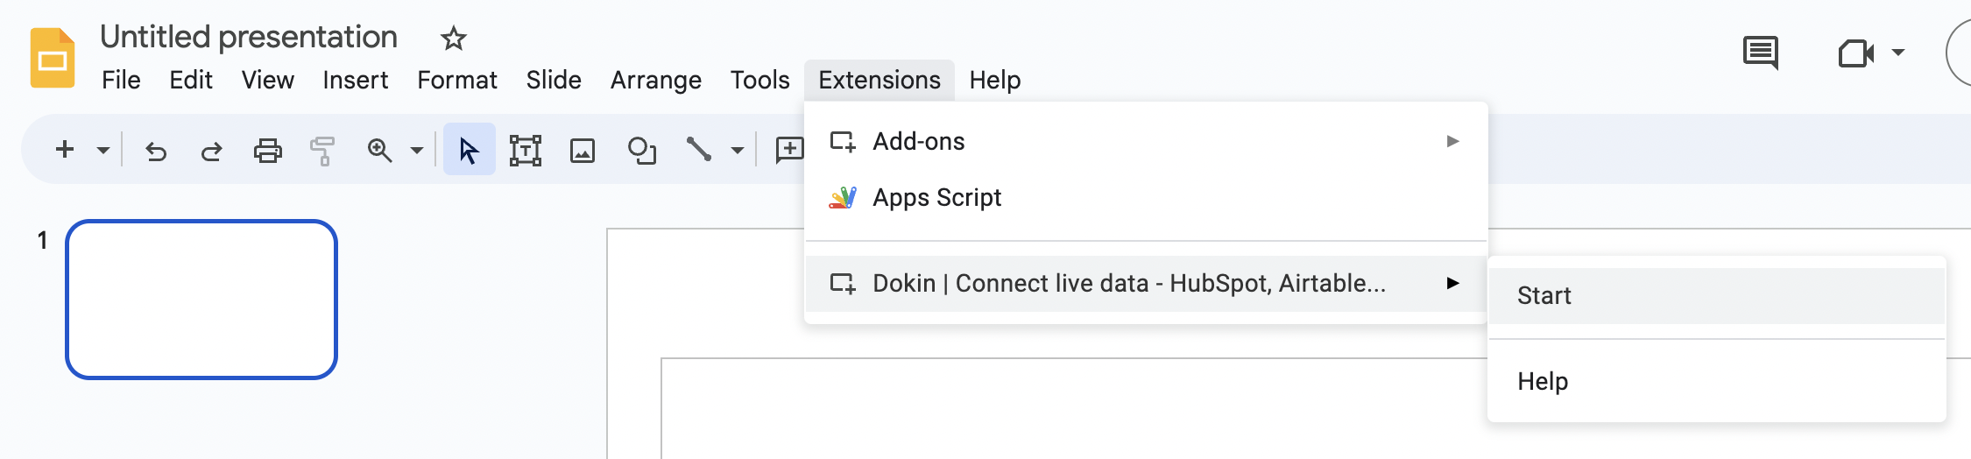Click the redo arrow icon
The height and width of the screenshot is (459, 1971).
(x=211, y=151)
